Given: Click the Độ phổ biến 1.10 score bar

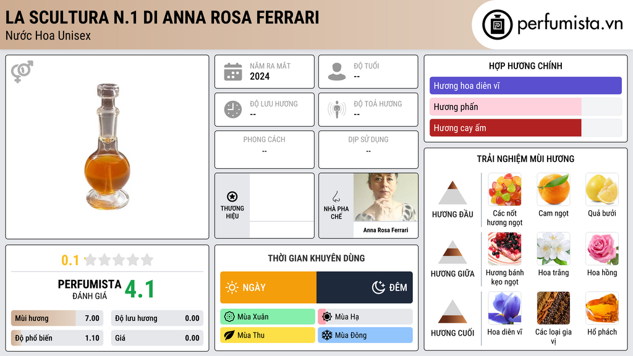Looking at the screenshot, I should [57, 338].
